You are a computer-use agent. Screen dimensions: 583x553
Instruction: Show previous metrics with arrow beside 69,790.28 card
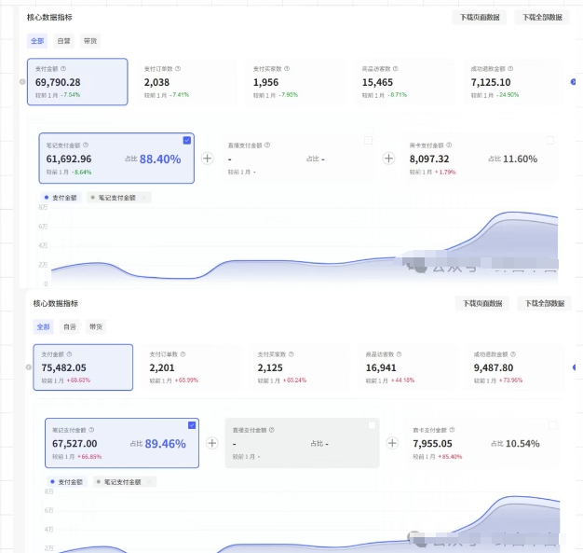22,81
